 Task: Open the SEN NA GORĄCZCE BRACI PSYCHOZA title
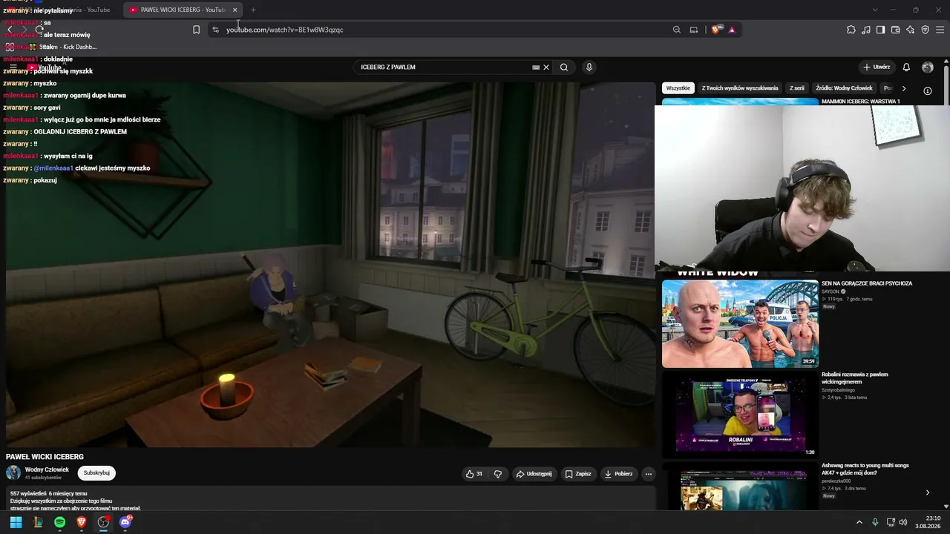(x=867, y=283)
